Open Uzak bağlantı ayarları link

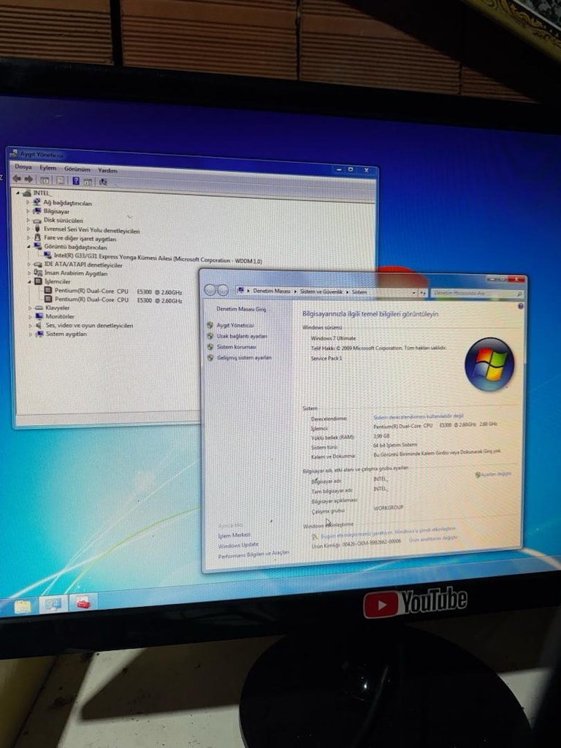[242, 336]
